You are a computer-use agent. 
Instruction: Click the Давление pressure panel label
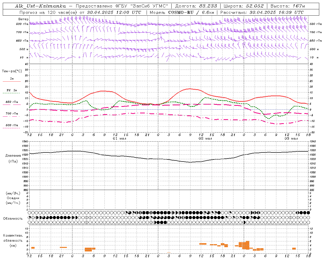13,156
